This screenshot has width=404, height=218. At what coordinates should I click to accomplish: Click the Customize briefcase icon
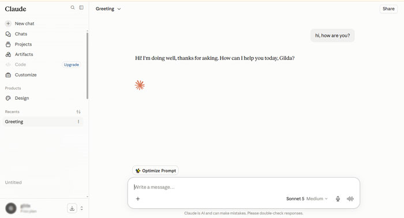[8, 75]
